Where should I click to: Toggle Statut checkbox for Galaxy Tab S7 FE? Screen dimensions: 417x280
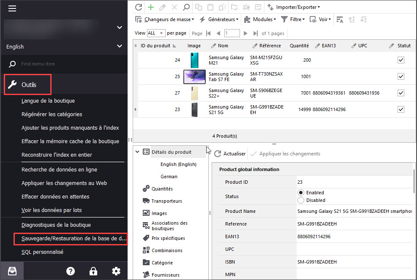tap(401, 76)
